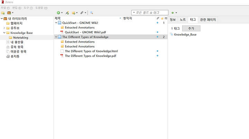Open the 휴지통 trash

click(x=15, y=57)
